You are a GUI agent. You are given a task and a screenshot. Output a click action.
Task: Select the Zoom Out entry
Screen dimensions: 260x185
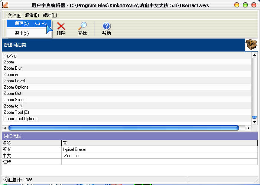coord(127,93)
